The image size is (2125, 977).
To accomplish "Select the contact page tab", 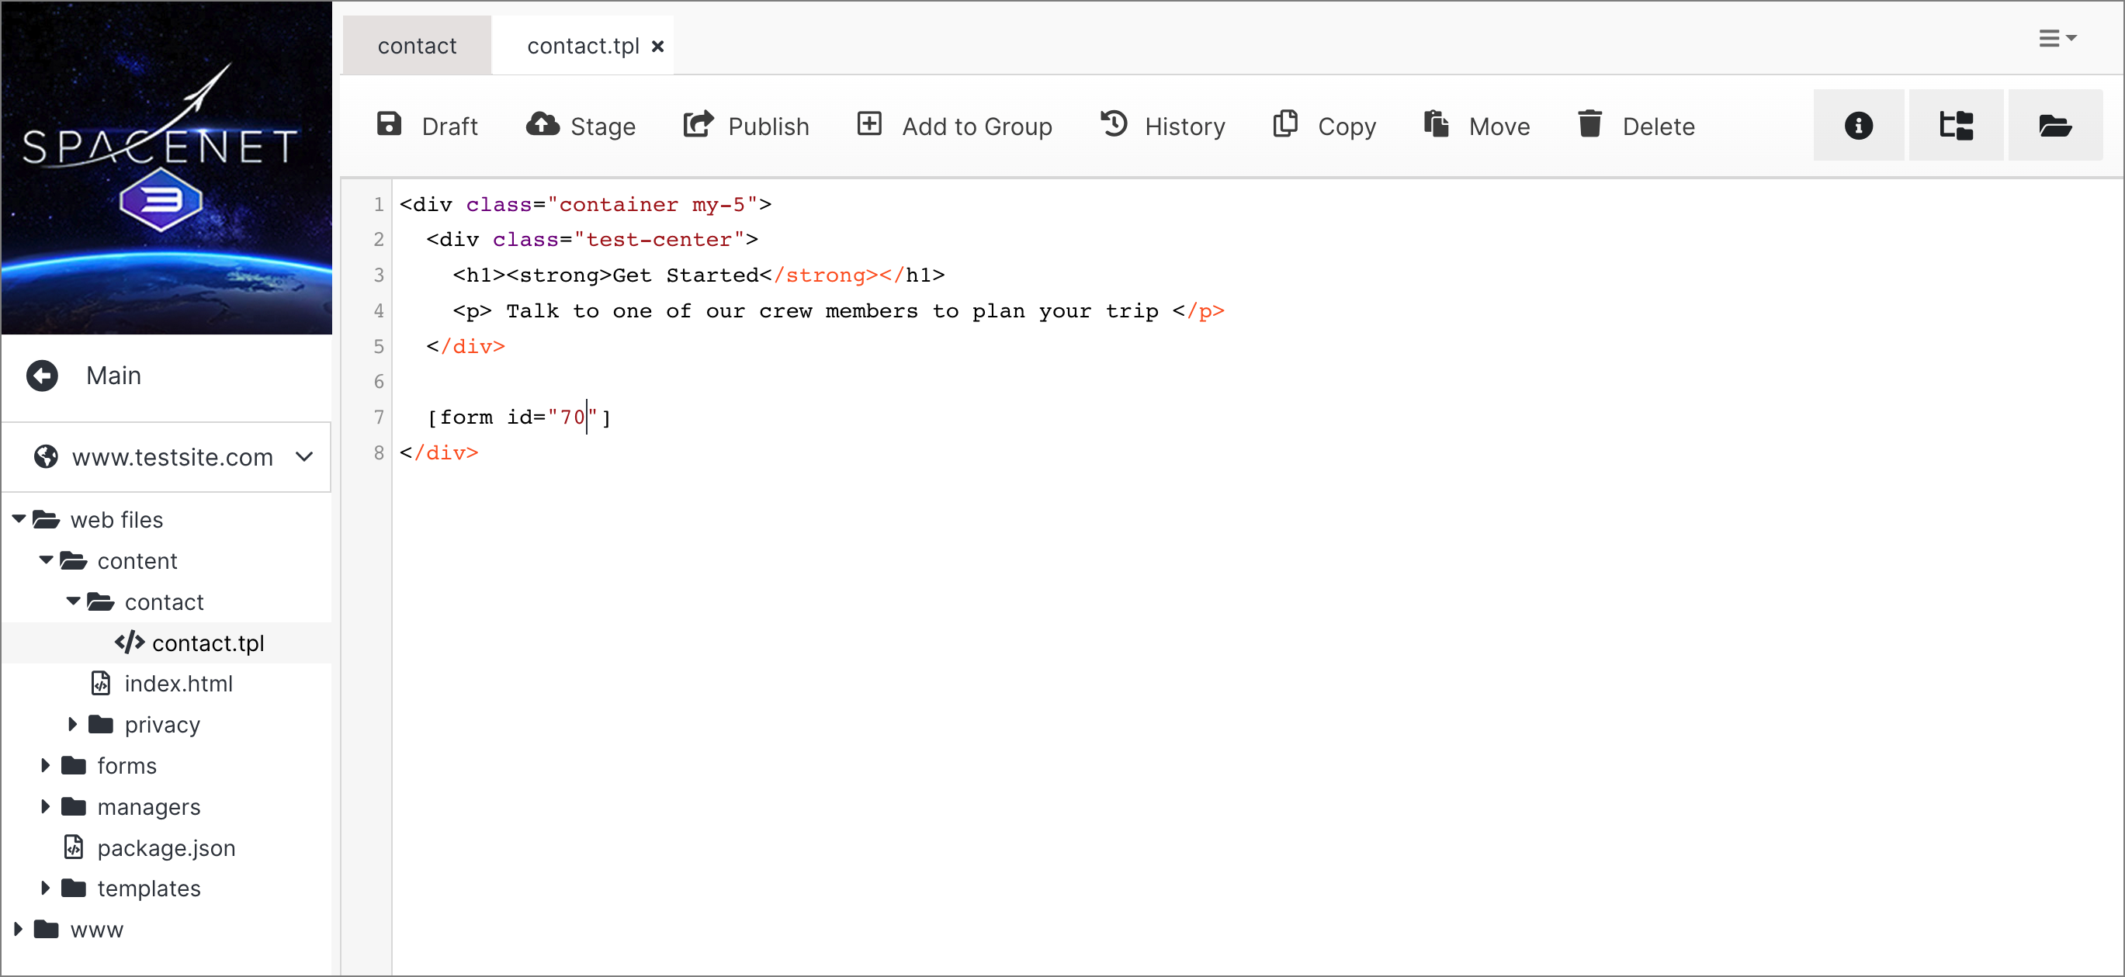I will point(416,45).
